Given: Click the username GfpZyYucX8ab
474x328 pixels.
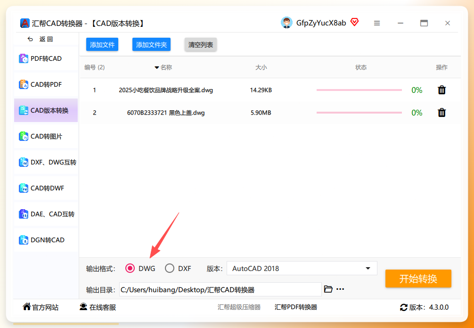Looking at the screenshot, I should [x=321, y=23].
